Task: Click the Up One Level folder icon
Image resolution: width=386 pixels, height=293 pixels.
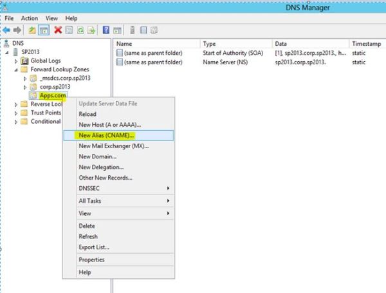Action: [x=32, y=30]
